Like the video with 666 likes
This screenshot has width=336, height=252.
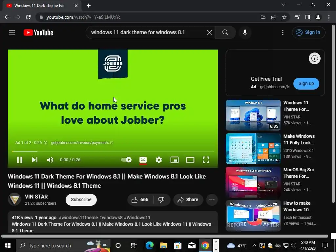coord(140,200)
